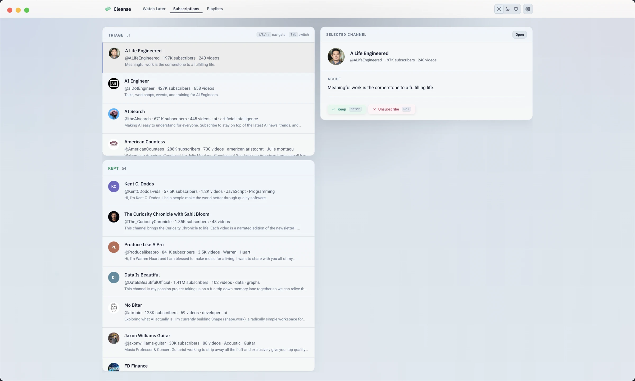Select Data Is Beautiful channel
The image size is (635, 381).
click(x=208, y=282)
